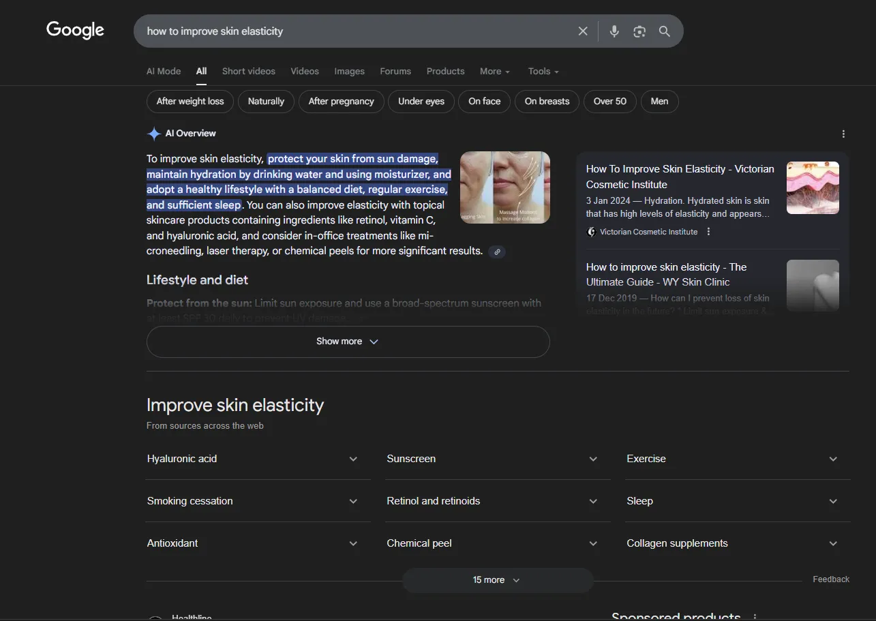Viewport: 876px width, 621px height.
Task: Select the Under eyes chip
Action: [x=421, y=102]
